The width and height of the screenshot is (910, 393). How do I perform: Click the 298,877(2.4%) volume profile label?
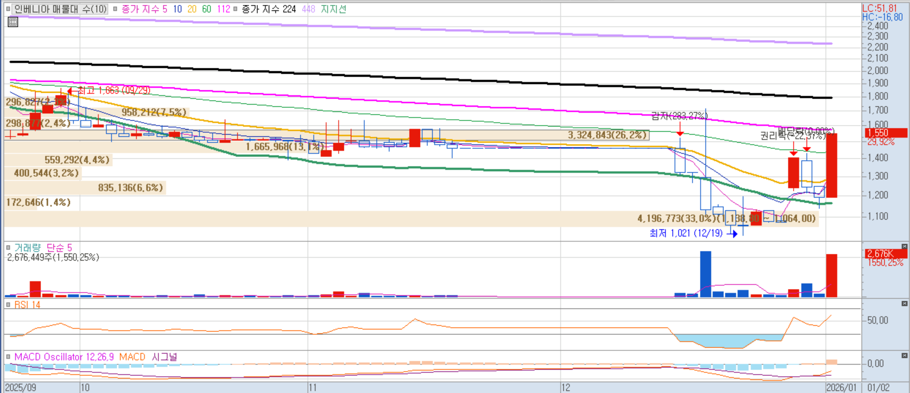[38, 123]
